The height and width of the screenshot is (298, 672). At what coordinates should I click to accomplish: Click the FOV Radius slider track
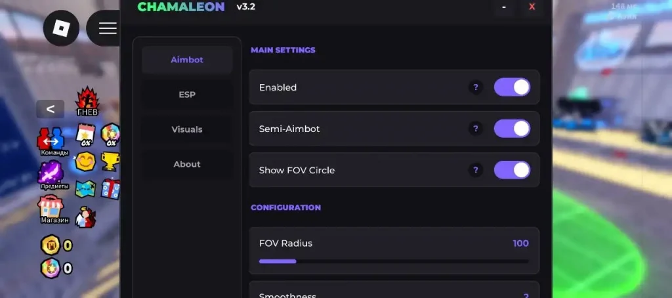coord(394,261)
